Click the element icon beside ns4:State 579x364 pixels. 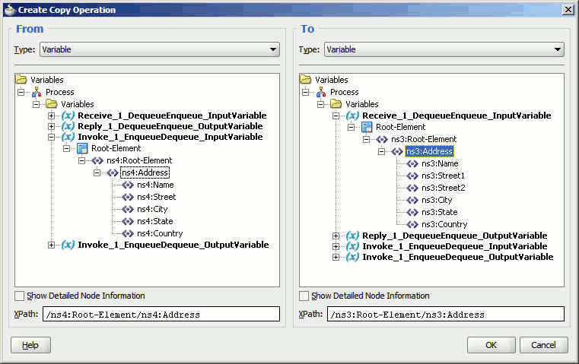pos(128,221)
